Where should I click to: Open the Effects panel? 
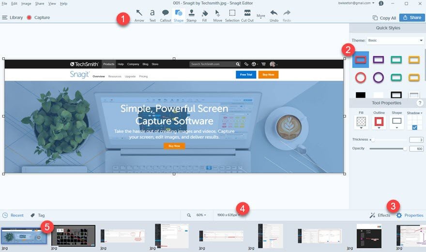pyautogui.click(x=380, y=215)
